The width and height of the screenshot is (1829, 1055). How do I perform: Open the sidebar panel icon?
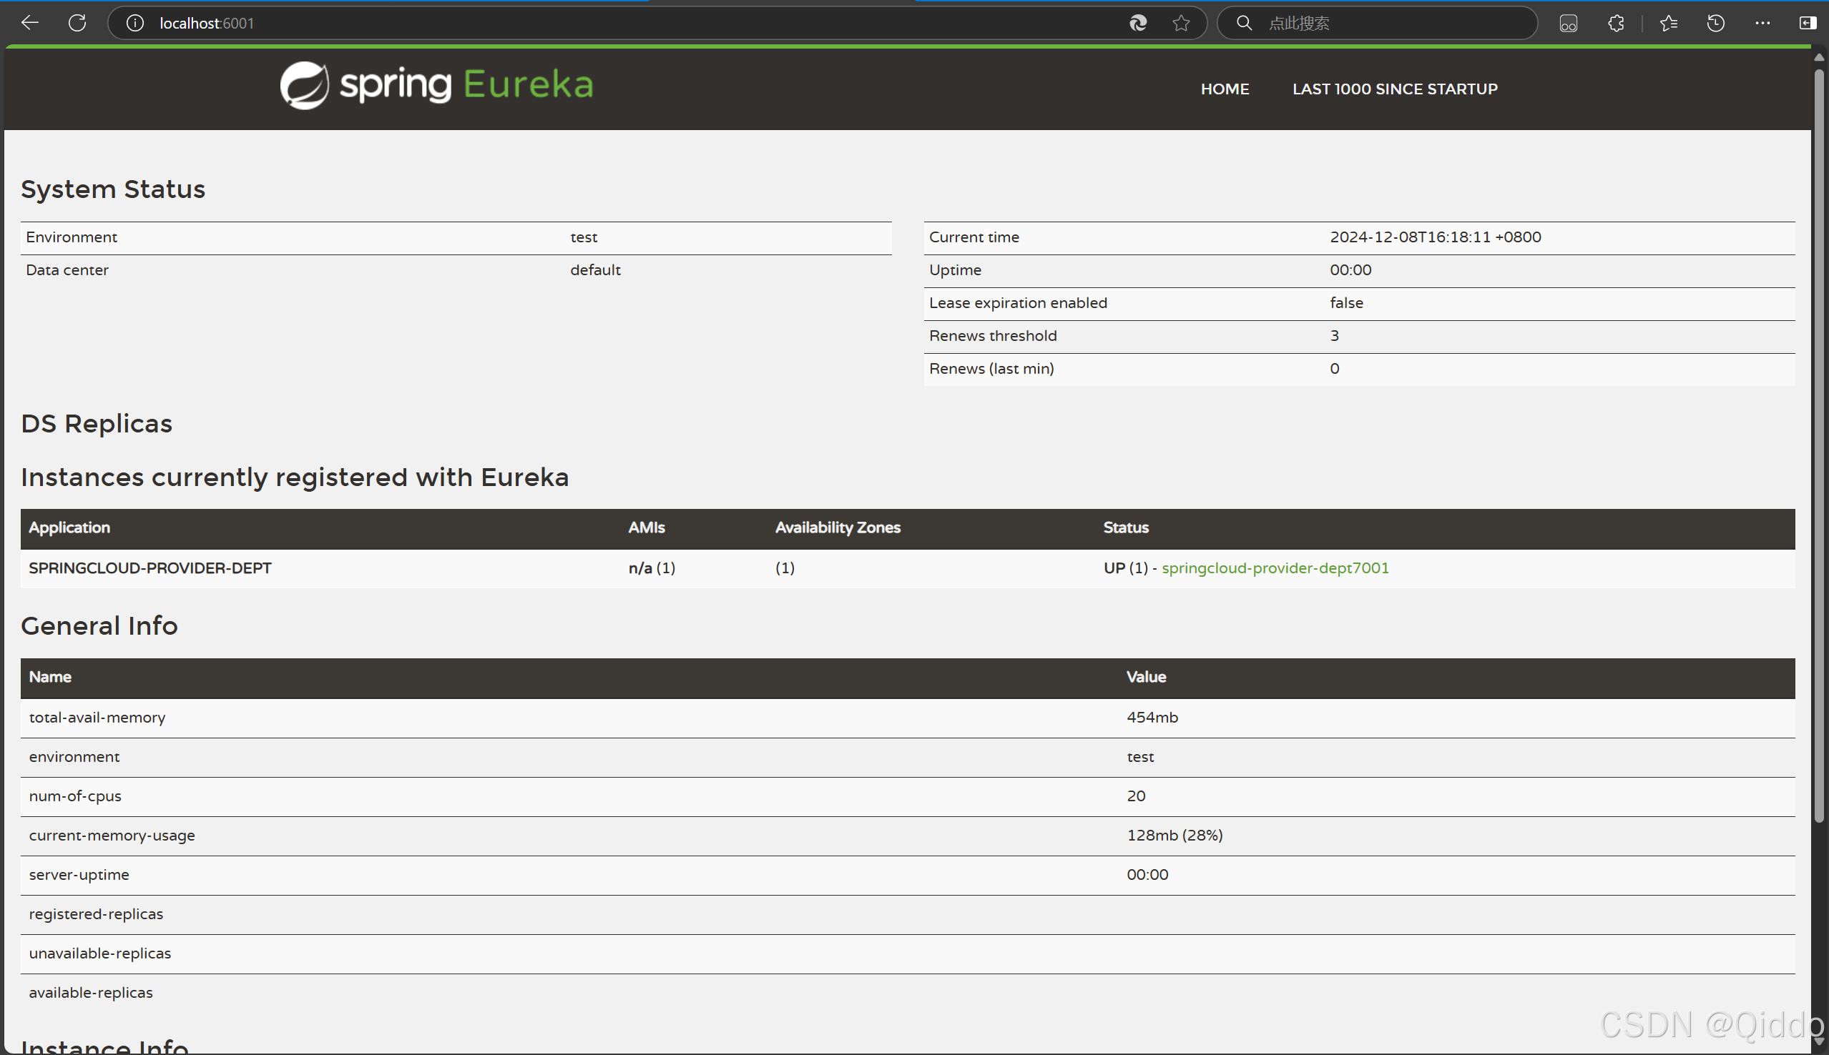pos(1808,23)
